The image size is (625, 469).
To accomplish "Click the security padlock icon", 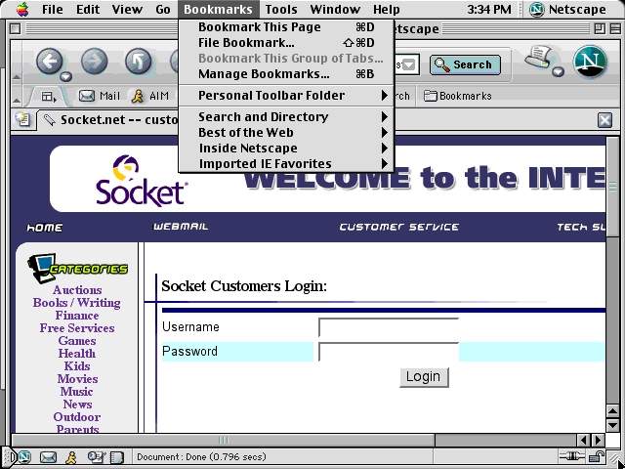I will coord(597,456).
